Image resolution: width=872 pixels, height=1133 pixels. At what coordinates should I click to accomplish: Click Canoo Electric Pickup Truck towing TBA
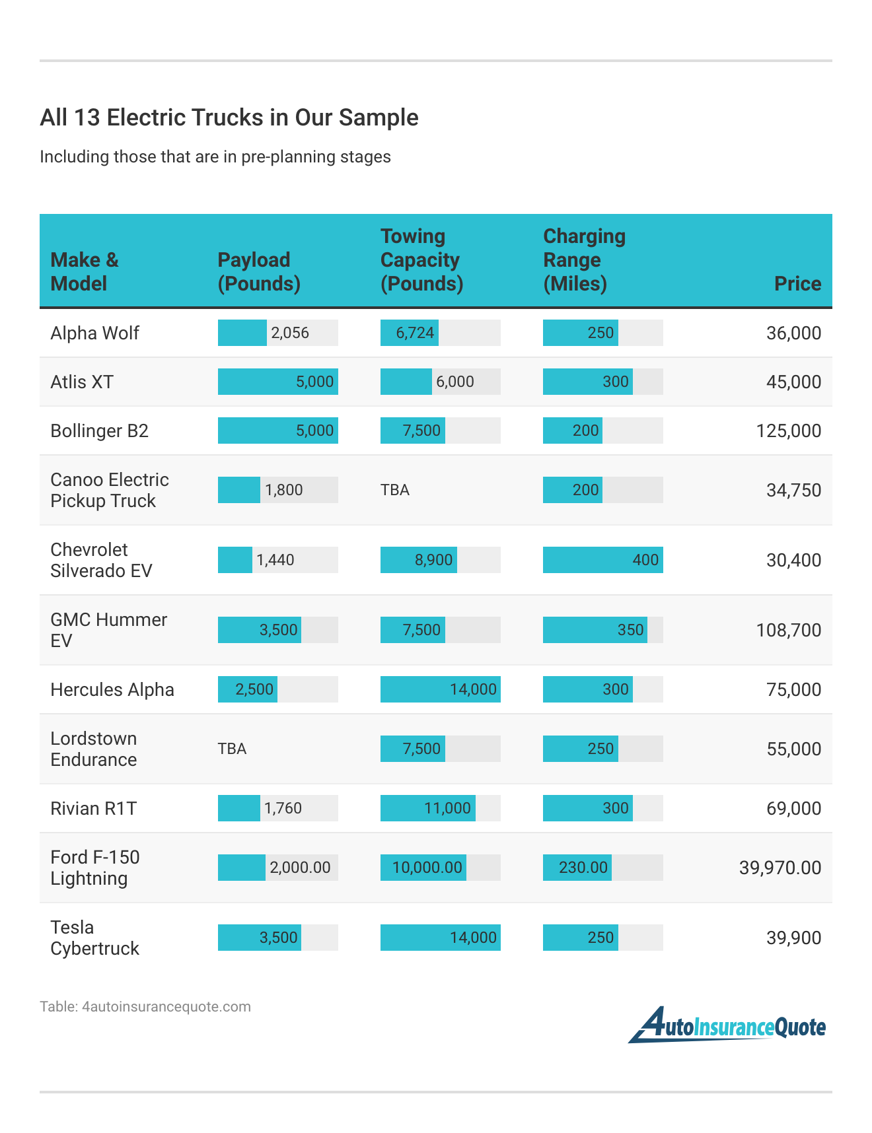(395, 490)
